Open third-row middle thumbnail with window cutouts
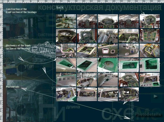The width and height of the screenshot is (164, 122). pos(108,50)
